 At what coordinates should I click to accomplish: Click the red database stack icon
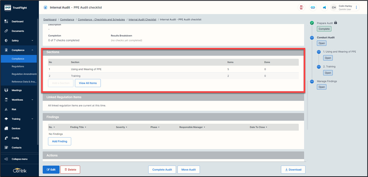pos(301,7)
